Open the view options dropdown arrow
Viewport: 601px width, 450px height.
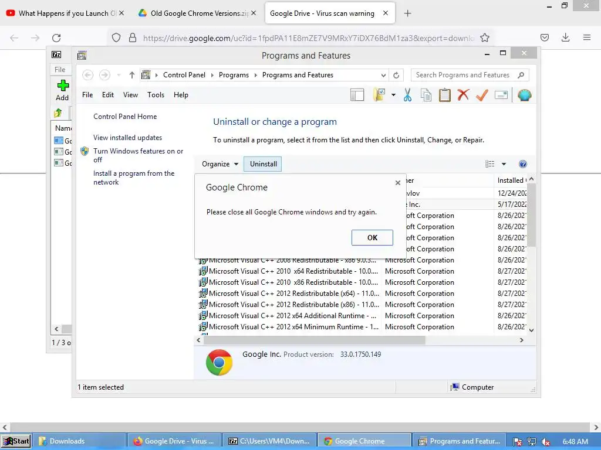[504, 164]
